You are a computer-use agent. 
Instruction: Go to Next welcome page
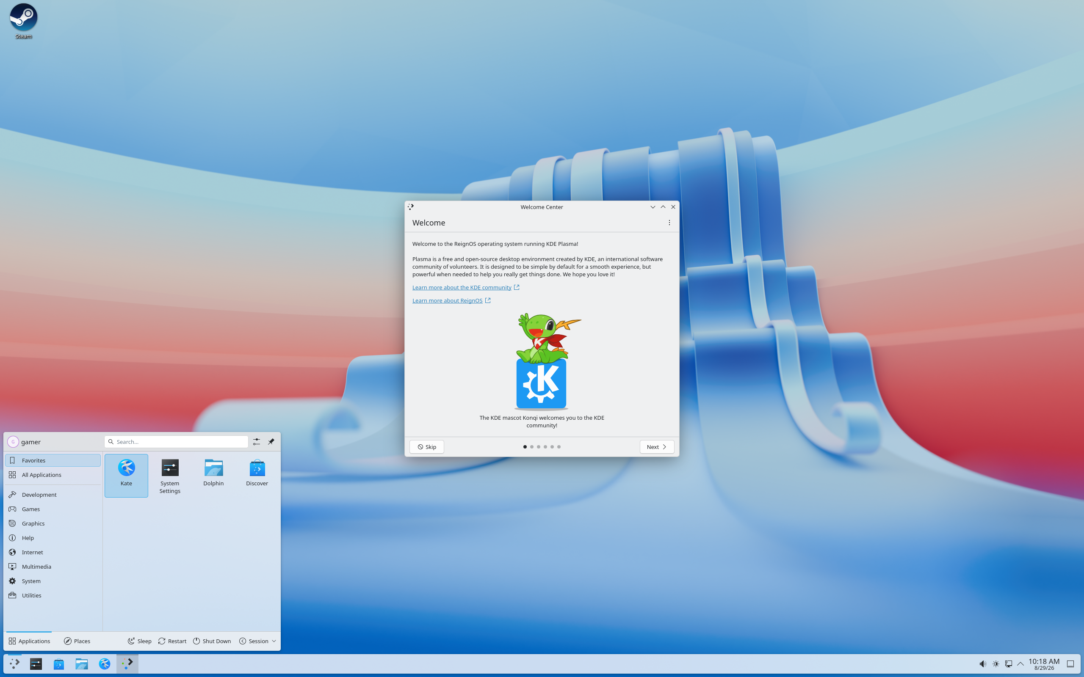tap(657, 447)
